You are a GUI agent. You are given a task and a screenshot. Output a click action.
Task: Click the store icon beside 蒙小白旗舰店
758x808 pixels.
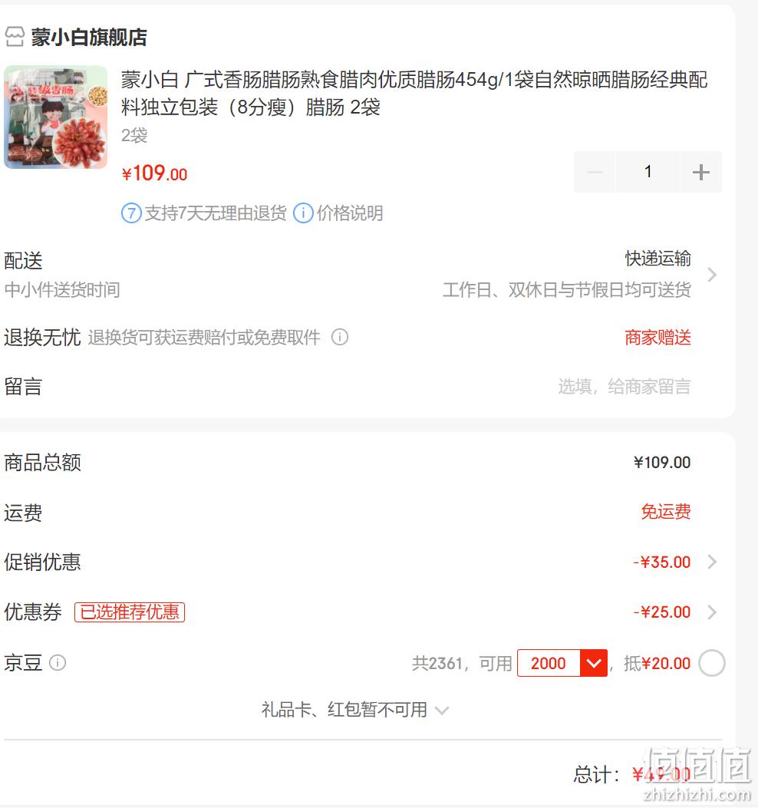(x=15, y=37)
